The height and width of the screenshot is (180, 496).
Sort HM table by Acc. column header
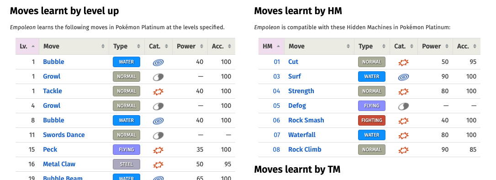(467, 46)
